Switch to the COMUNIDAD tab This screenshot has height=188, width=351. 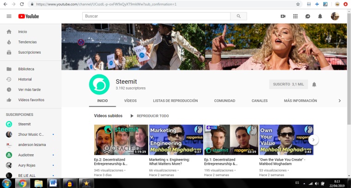224,101
